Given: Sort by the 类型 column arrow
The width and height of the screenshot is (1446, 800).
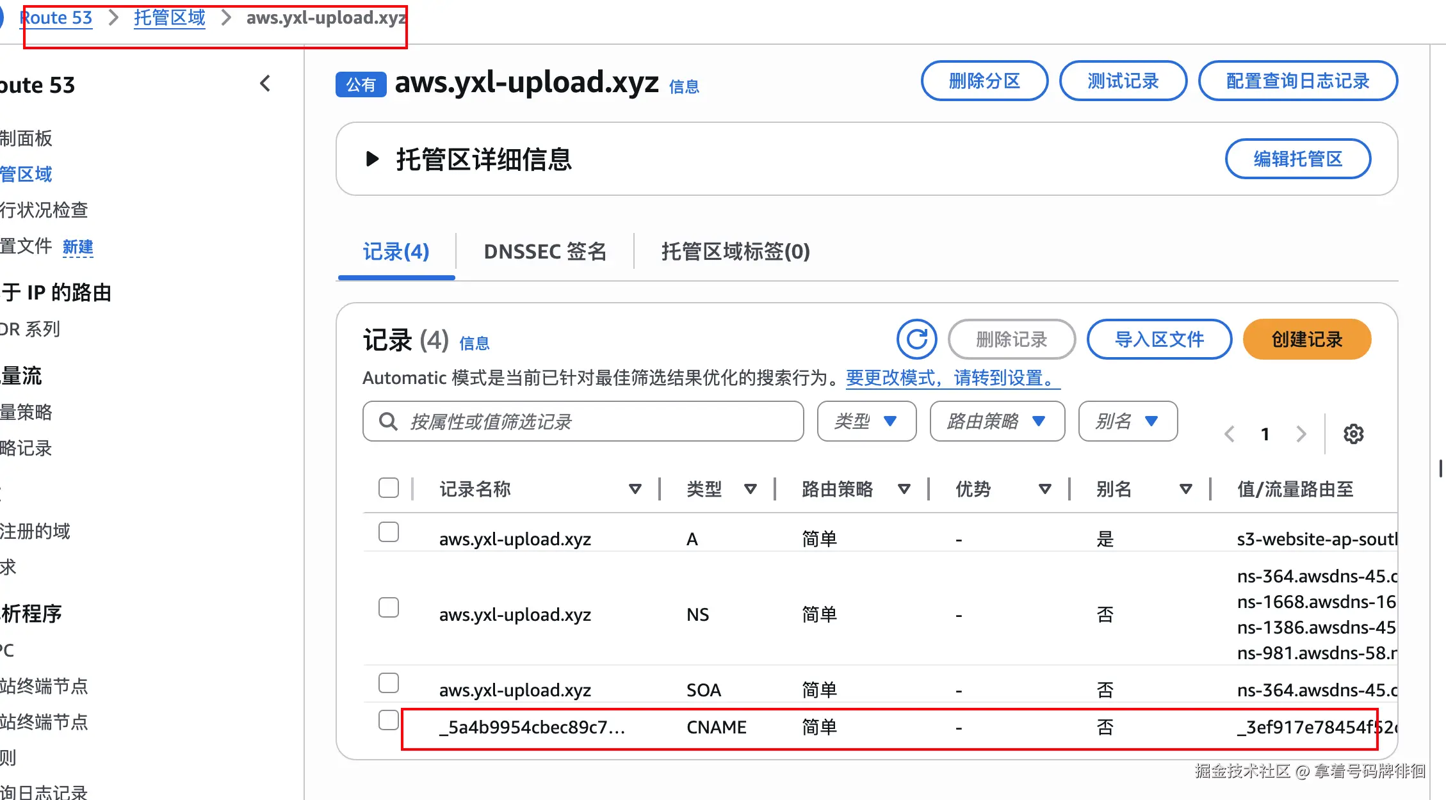Looking at the screenshot, I should click(750, 489).
